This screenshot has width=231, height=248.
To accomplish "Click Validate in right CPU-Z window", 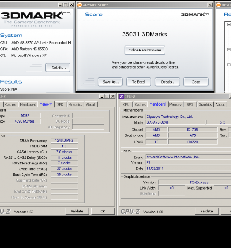I will (207, 212).
